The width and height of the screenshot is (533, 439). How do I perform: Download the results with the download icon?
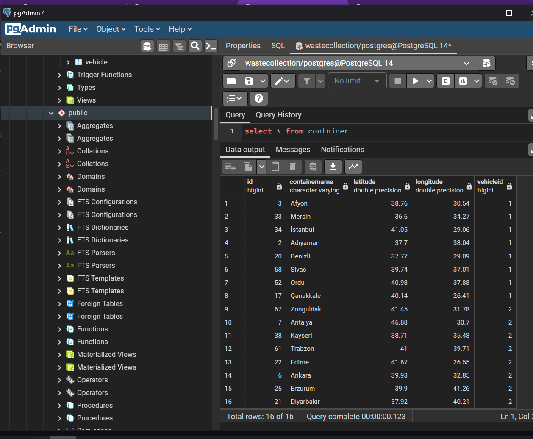click(x=333, y=167)
